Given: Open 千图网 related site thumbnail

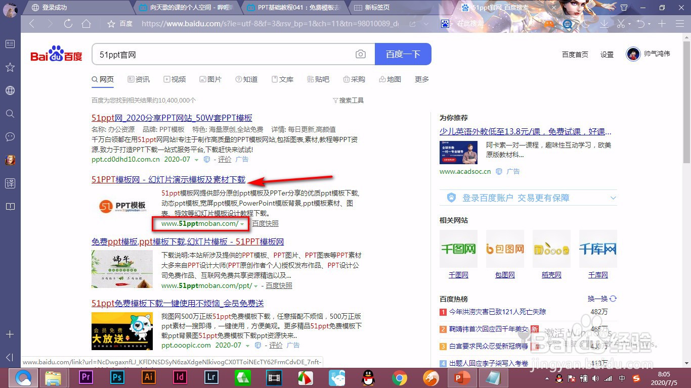Looking at the screenshot, I should pyautogui.click(x=458, y=249).
